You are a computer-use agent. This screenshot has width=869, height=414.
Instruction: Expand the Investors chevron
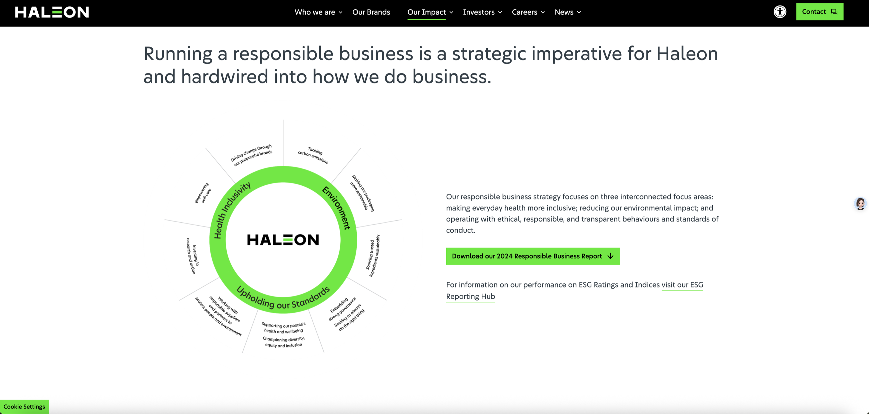tap(500, 12)
